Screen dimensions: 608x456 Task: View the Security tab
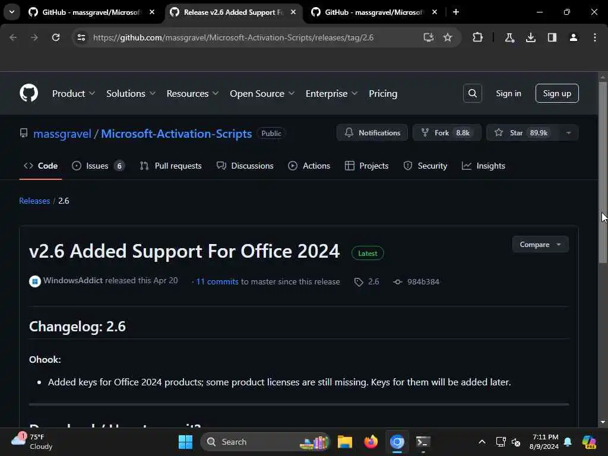click(425, 166)
